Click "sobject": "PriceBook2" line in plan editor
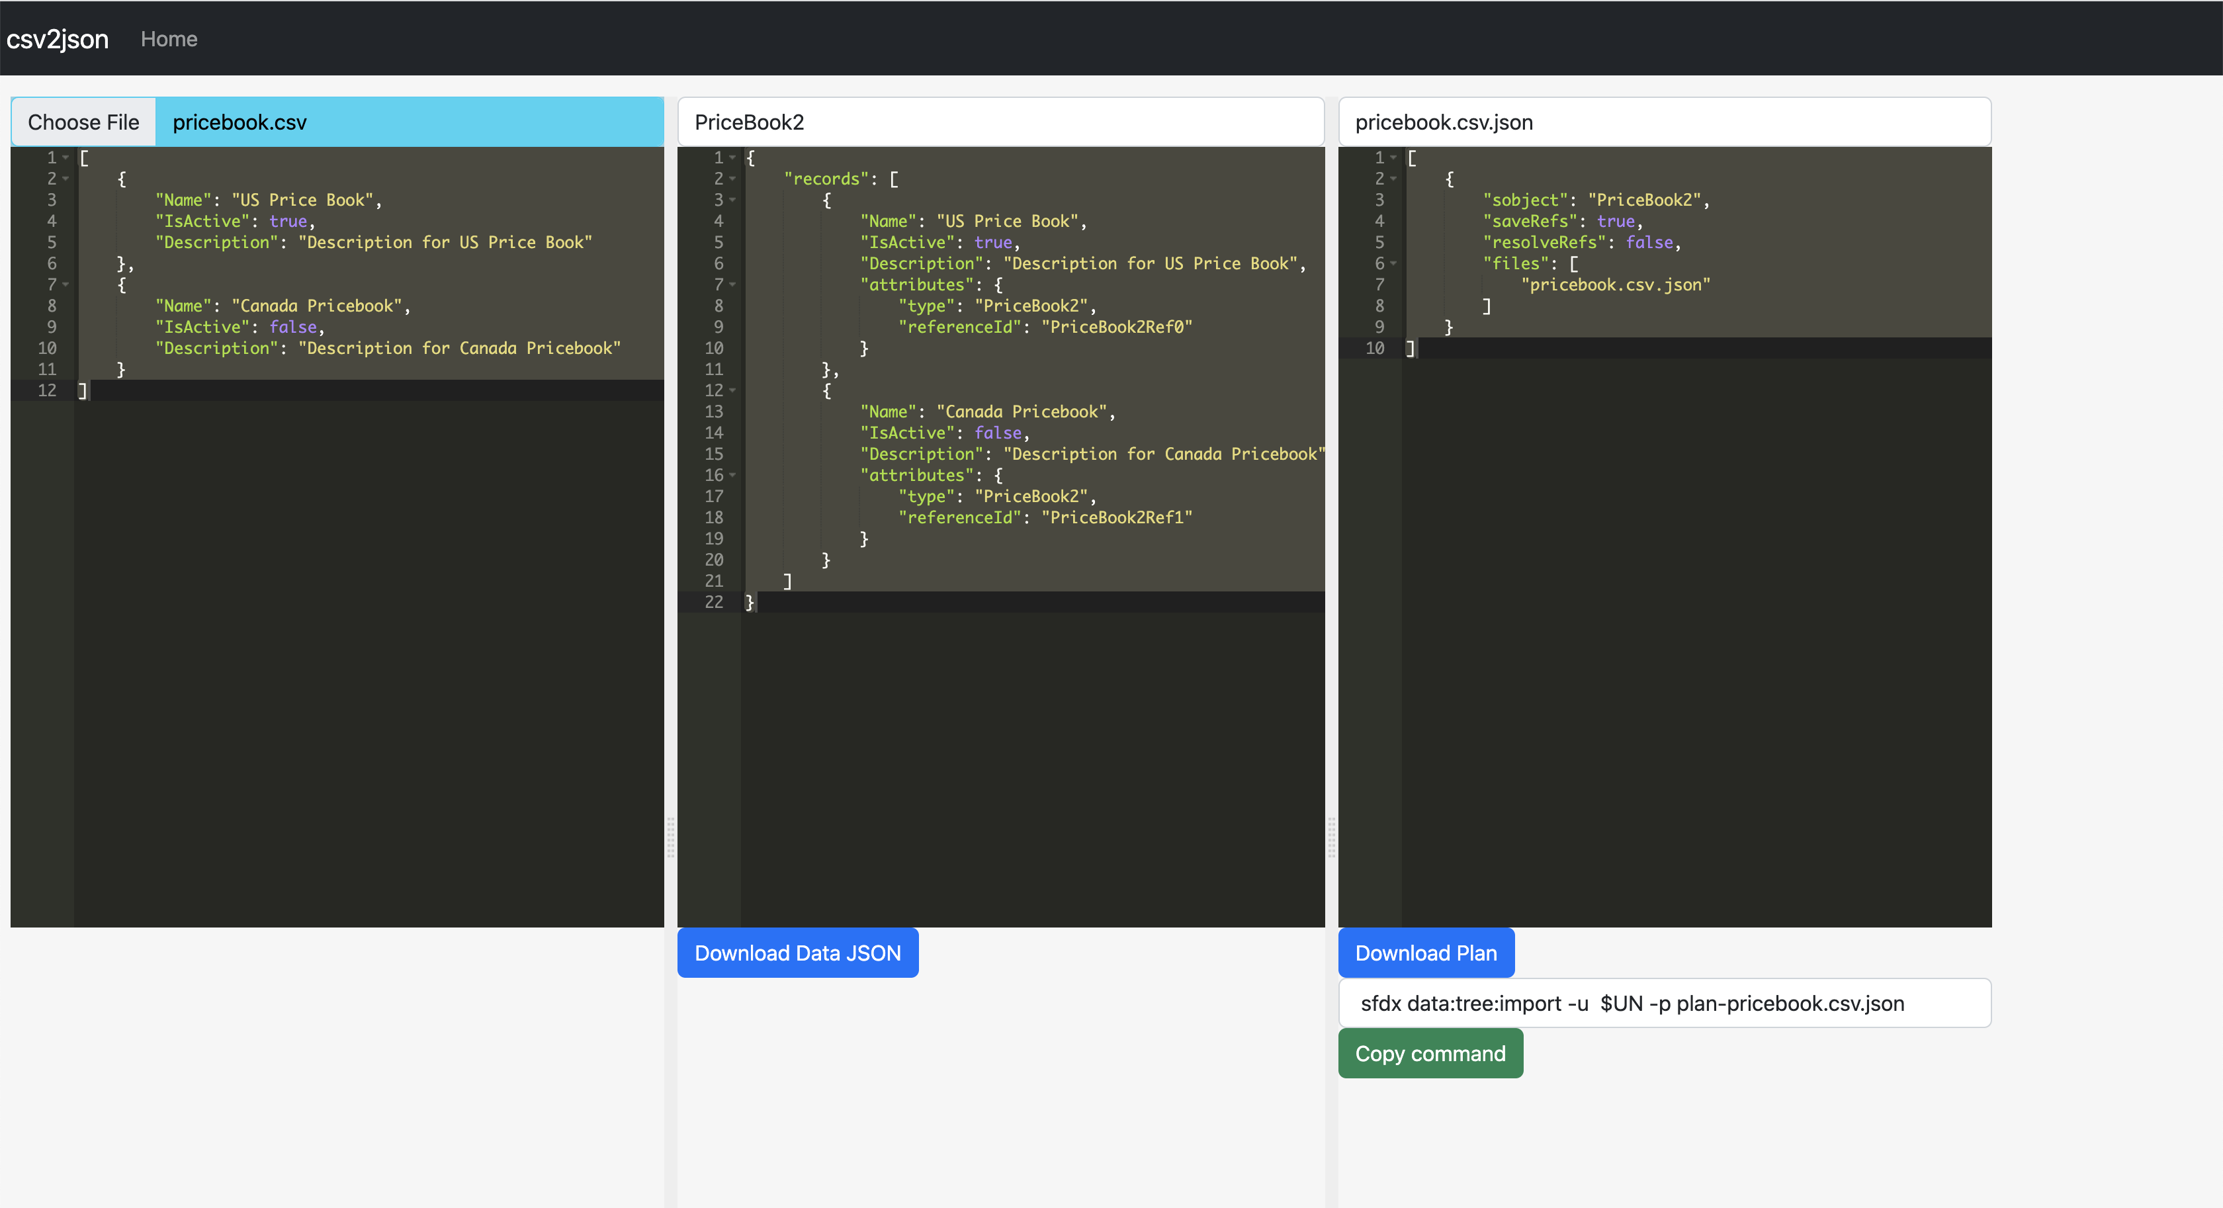Image resolution: width=2223 pixels, height=1208 pixels. [1596, 200]
